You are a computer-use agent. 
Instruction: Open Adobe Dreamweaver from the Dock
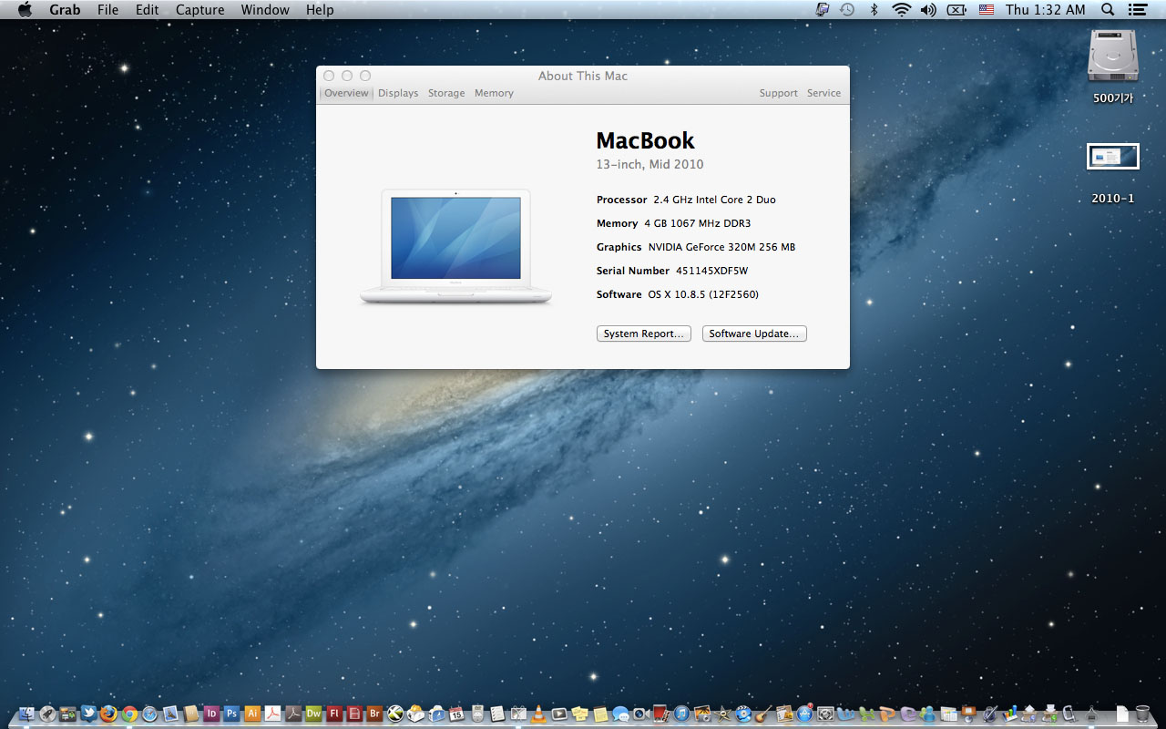313,714
